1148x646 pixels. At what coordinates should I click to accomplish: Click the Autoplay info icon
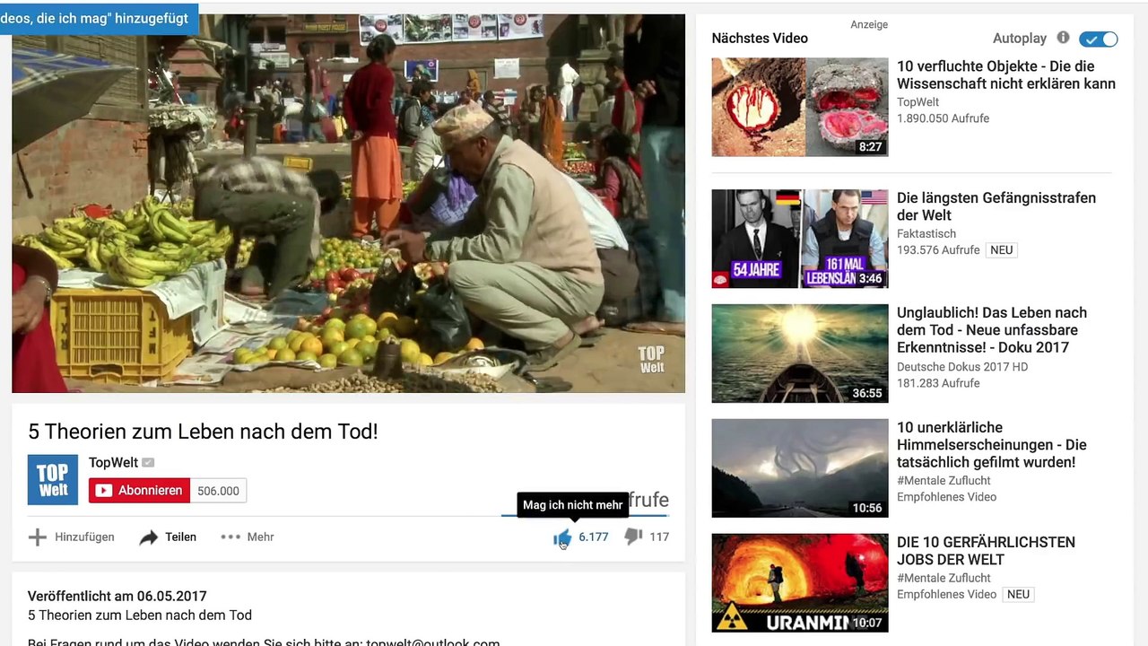(1063, 38)
